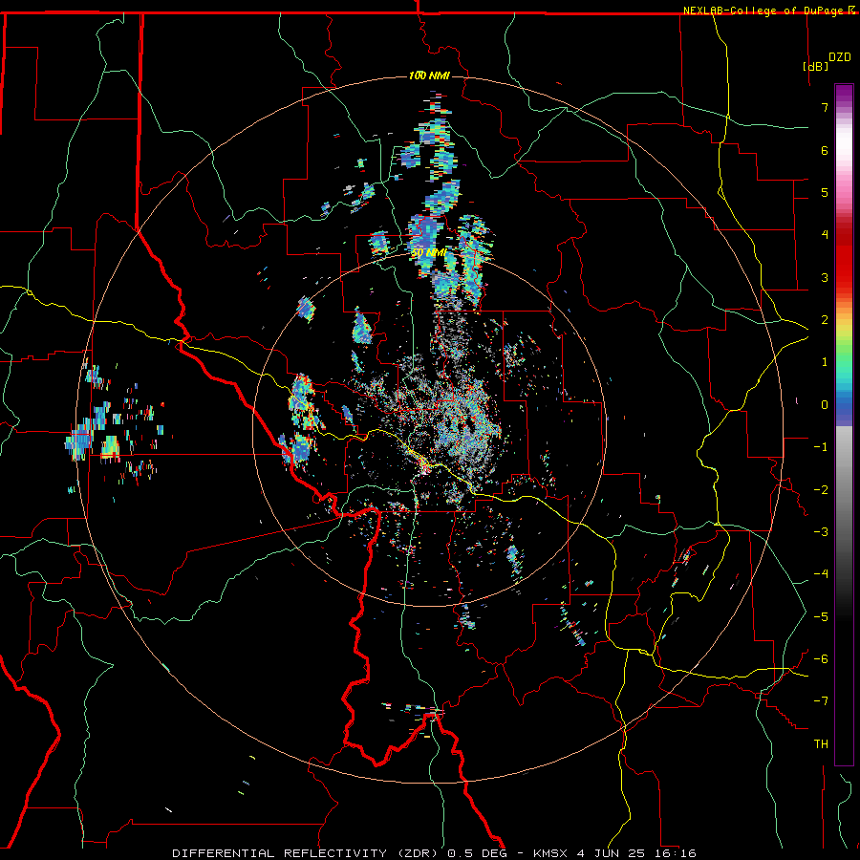This screenshot has width=860, height=860.
Task: Click the 4 value on the color scale
Action: pyautogui.click(x=825, y=235)
